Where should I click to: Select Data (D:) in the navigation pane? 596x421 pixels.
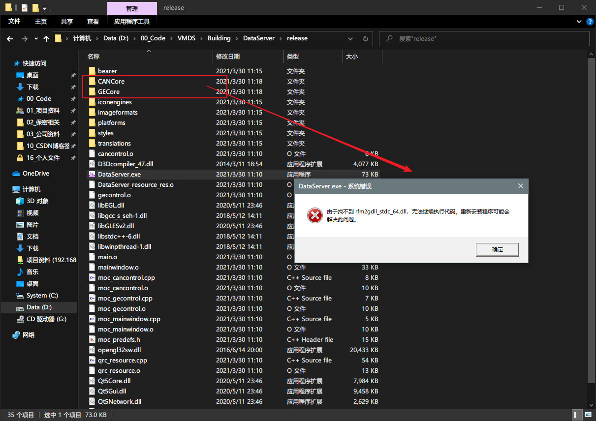pos(39,307)
